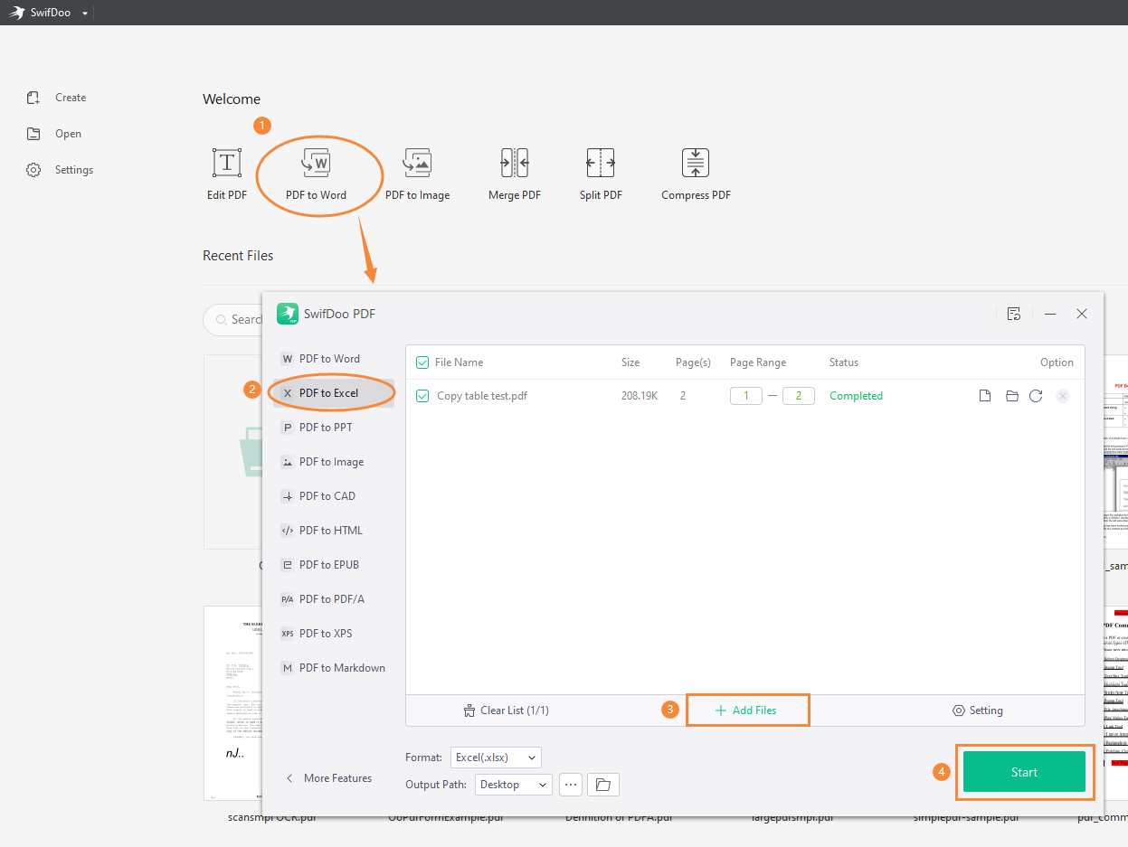The width and height of the screenshot is (1128, 847).
Task: Click the Create icon in left sidebar
Action: point(33,98)
